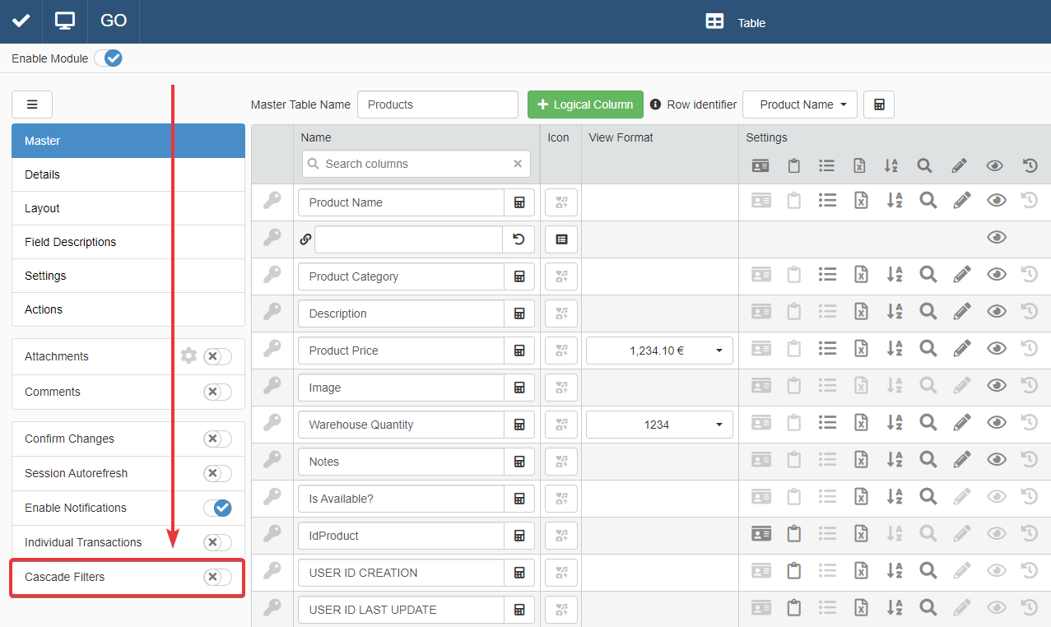Click the monitor preview icon in top bar
This screenshot has width=1051, height=627.
pyautogui.click(x=65, y=21)
